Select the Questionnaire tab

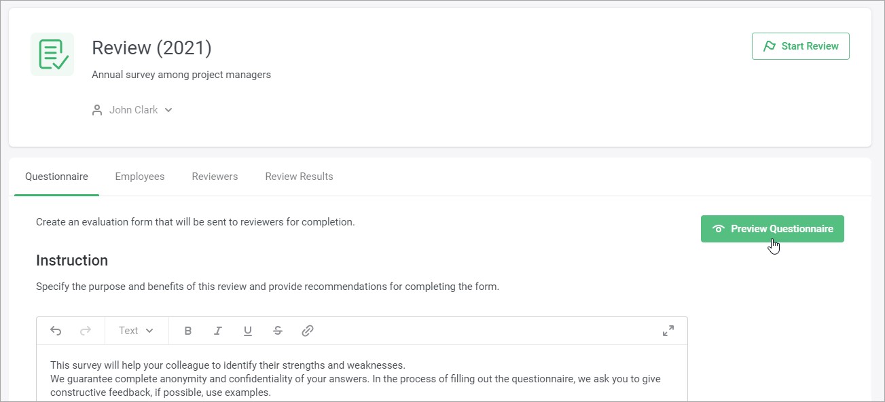(56, 177)
